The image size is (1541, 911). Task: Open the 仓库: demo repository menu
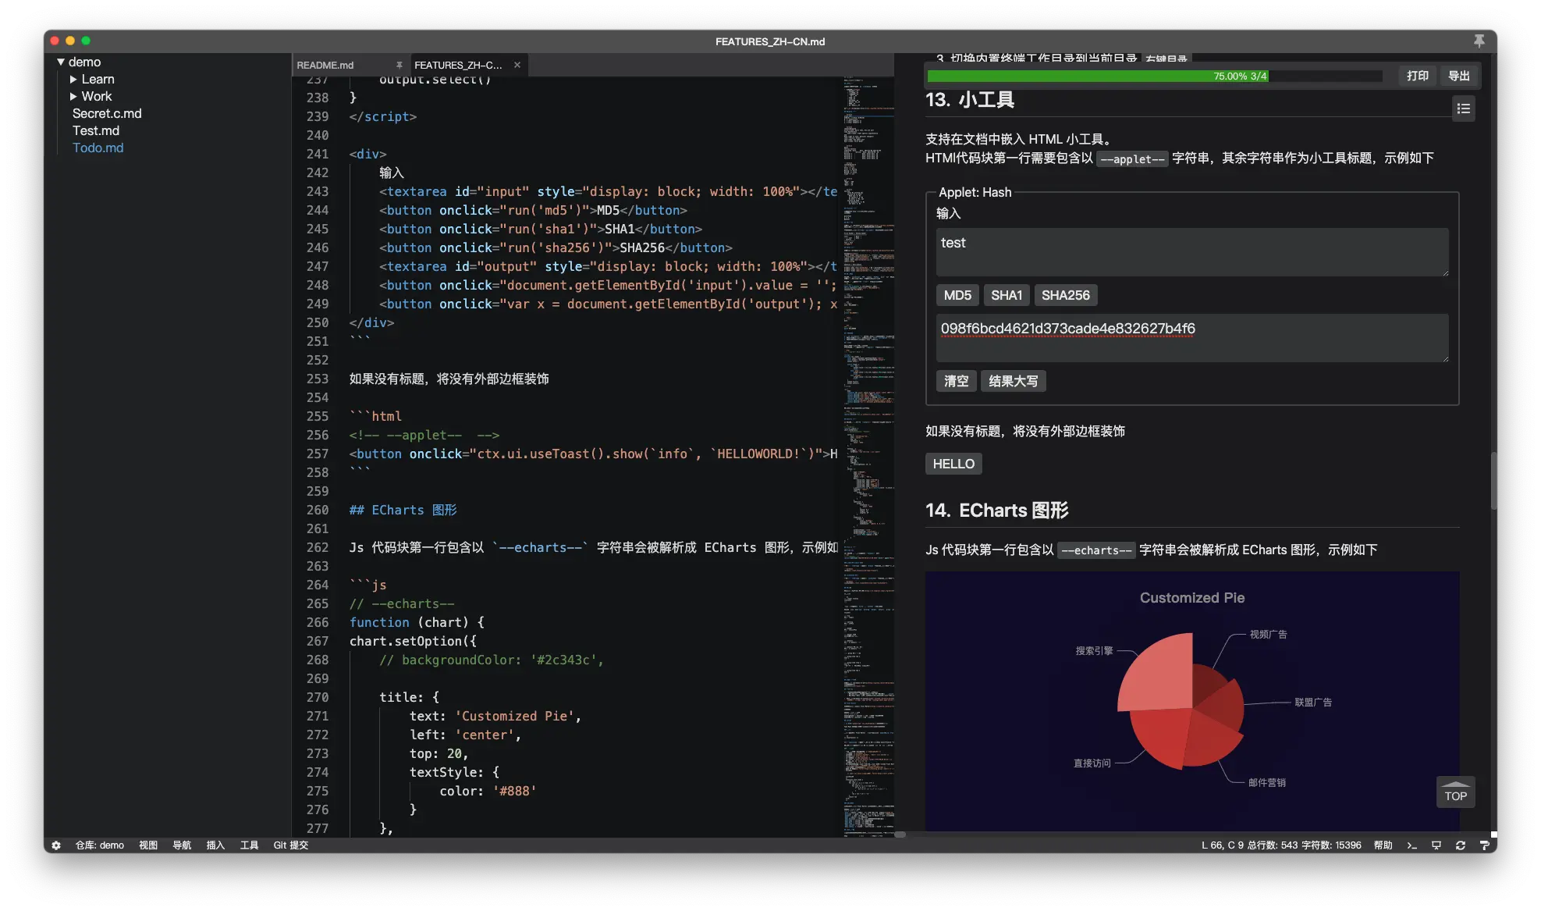point(99,845)
